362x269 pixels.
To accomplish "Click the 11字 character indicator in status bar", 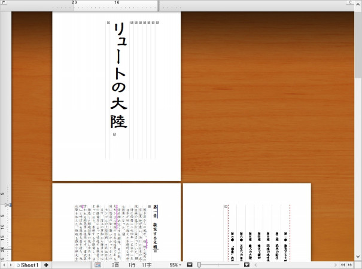I will tap(147, 265).
